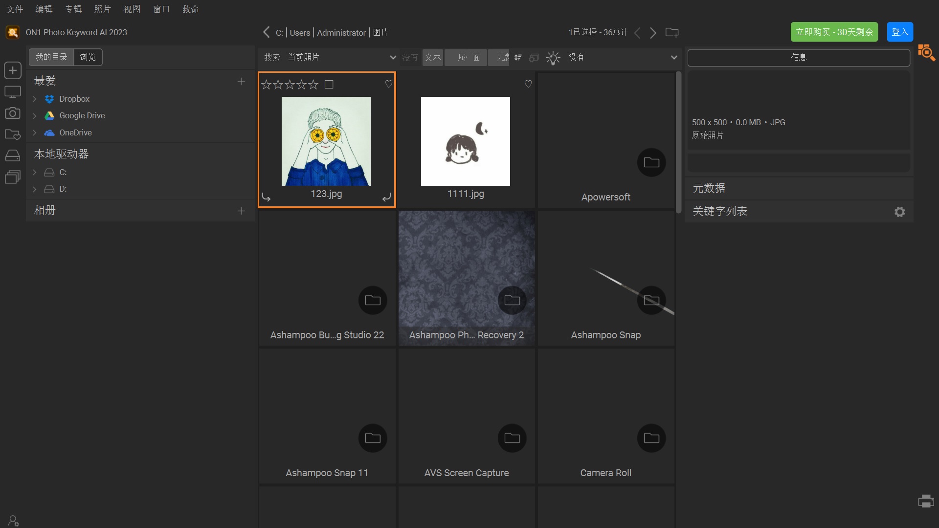Image resolution: width=939 pixels, height=528 pixels.
Task: Rotate 123.jpg left with bottom-left arrow
Action: tap(266, 197)
